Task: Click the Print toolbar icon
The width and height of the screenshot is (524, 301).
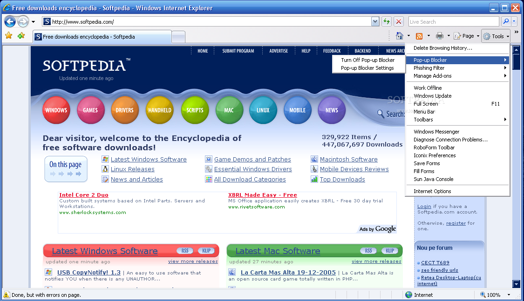Action: pyautogui.click(x=440, y=36)
